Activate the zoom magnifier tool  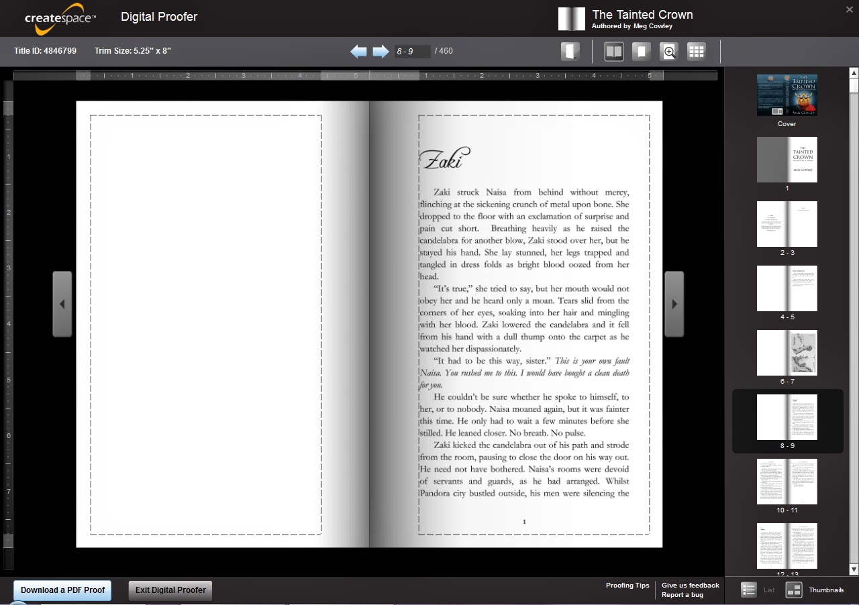click(x=669, y=52)
